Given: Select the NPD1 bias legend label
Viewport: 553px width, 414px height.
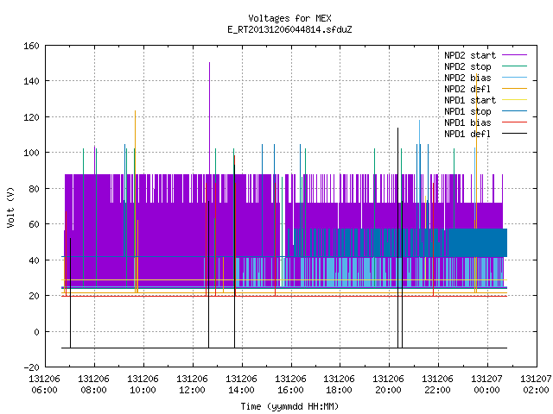Looking at the screenshot, I should click(467, 122).
